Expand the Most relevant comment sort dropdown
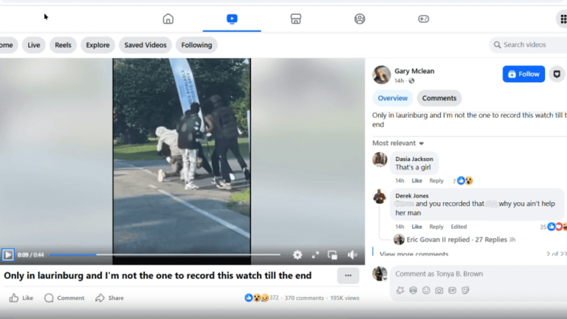567x319 pixels. (398, 143)
